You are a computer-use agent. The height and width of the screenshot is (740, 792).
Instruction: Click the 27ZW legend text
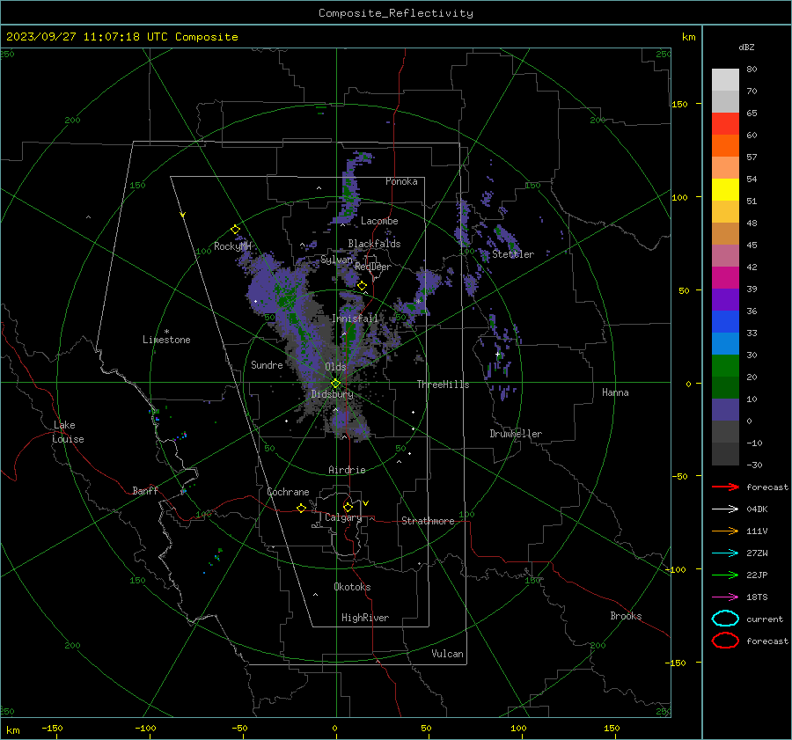tap(757, 553)
